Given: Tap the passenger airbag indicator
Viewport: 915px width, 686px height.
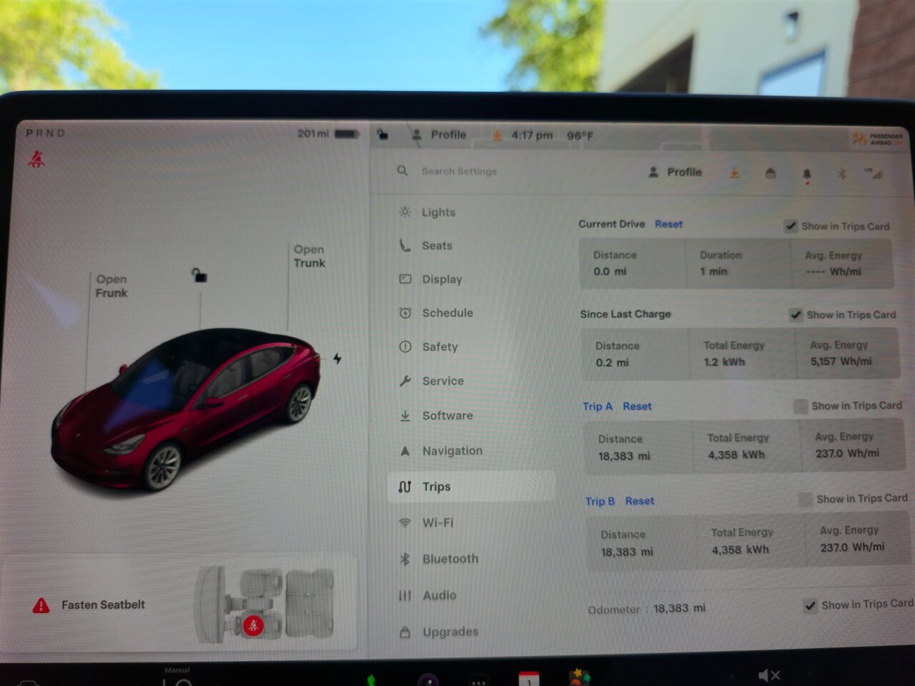Looking at the screenshot, I should (x=877, y=139).
